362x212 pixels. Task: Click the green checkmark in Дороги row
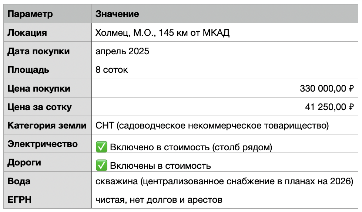(x=101, y=165)
